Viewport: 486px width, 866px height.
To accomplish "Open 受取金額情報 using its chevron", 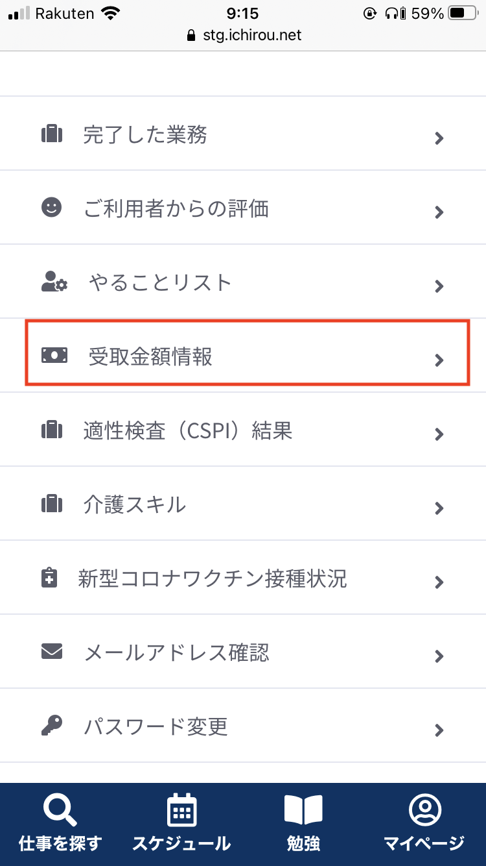I will pyautogui.click(x=439, y=360).
